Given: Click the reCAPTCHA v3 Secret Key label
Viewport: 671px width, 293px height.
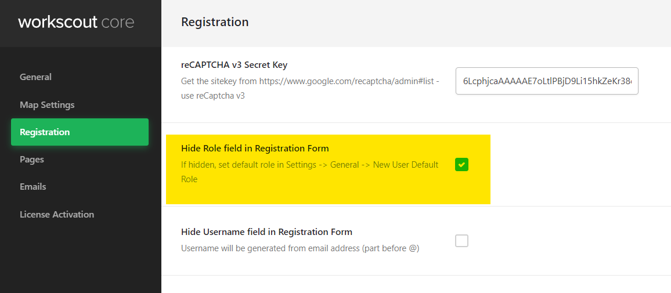Looking at the screenshot, I should [x=234, y=65].
